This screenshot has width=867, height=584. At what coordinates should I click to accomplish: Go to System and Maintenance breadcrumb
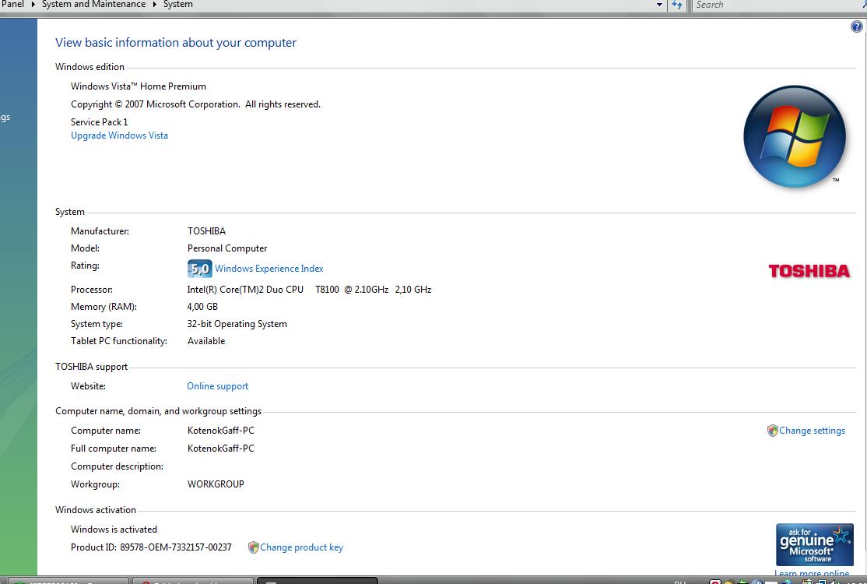click(x=93, y=5)
